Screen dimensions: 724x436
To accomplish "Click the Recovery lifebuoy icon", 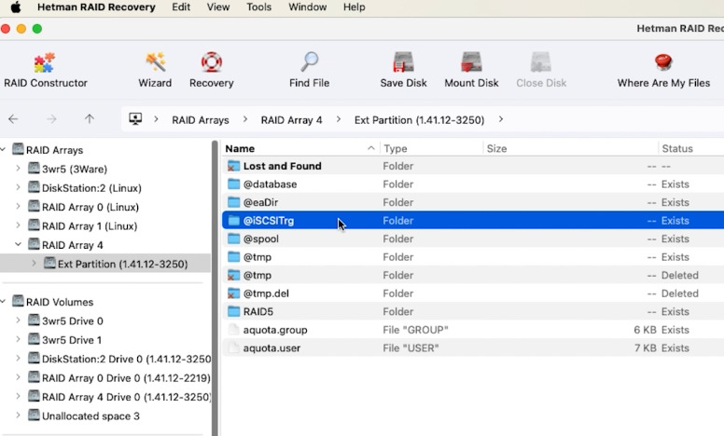I will pyautogui.click(x=212, y=62).
